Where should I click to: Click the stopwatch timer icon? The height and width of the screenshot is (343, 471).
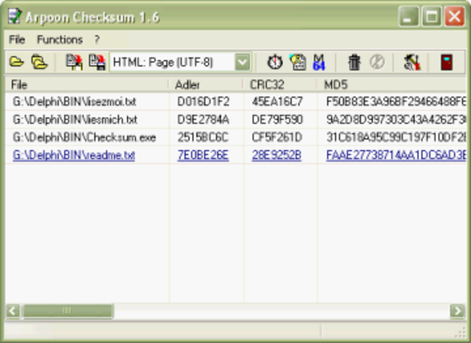(x=275, y=62)
